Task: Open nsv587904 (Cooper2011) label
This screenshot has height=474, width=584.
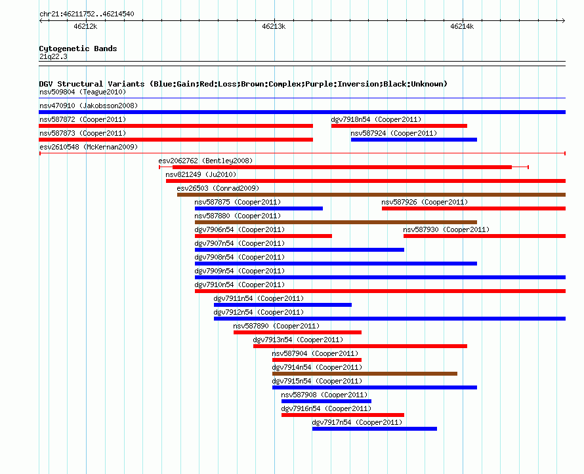Action: [315, 353]
